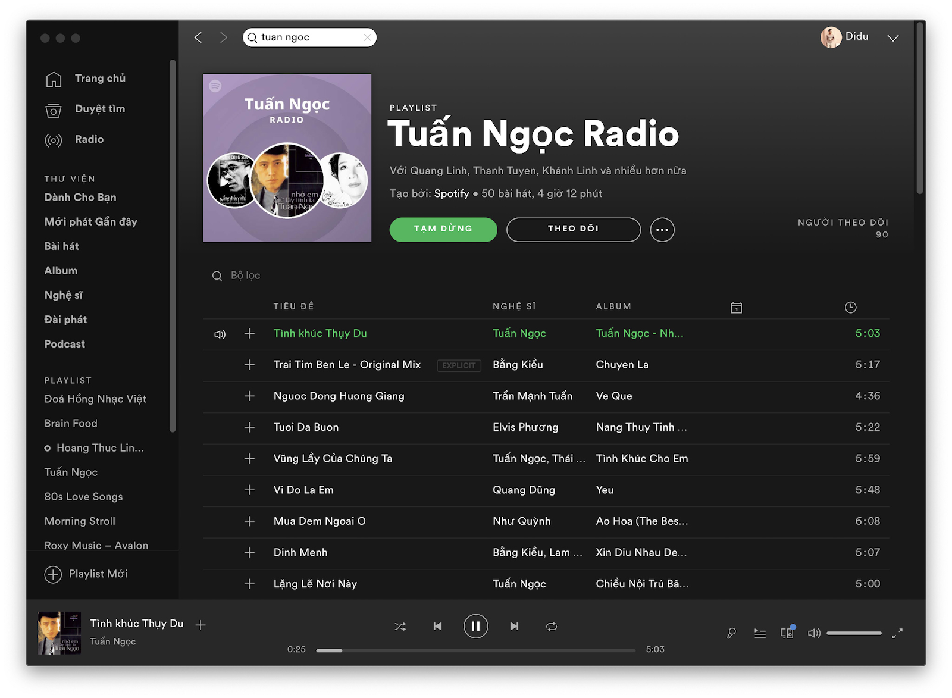Open the Morning Stroll playlist
Viewport: 952px width, 698px height.
click(x=80, y=521)
